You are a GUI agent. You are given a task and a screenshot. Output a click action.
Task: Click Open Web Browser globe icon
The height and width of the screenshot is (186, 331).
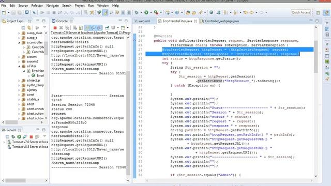(x=211, y=12)
